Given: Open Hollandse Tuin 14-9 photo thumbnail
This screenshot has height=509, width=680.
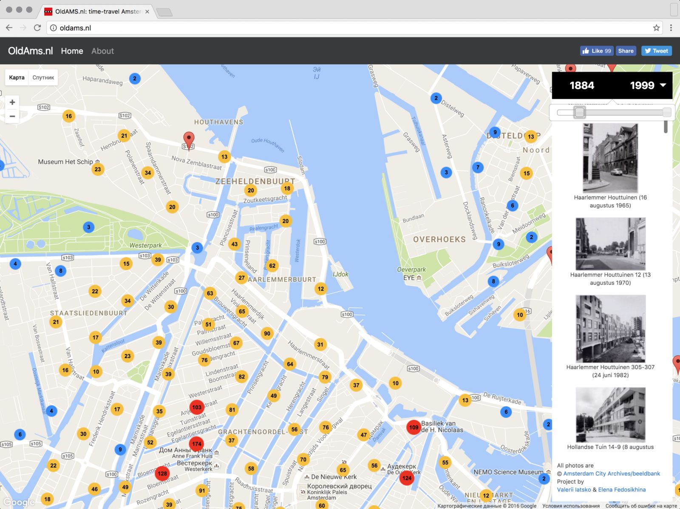Looking at the screenshot, I should click(x=610, y=415).
